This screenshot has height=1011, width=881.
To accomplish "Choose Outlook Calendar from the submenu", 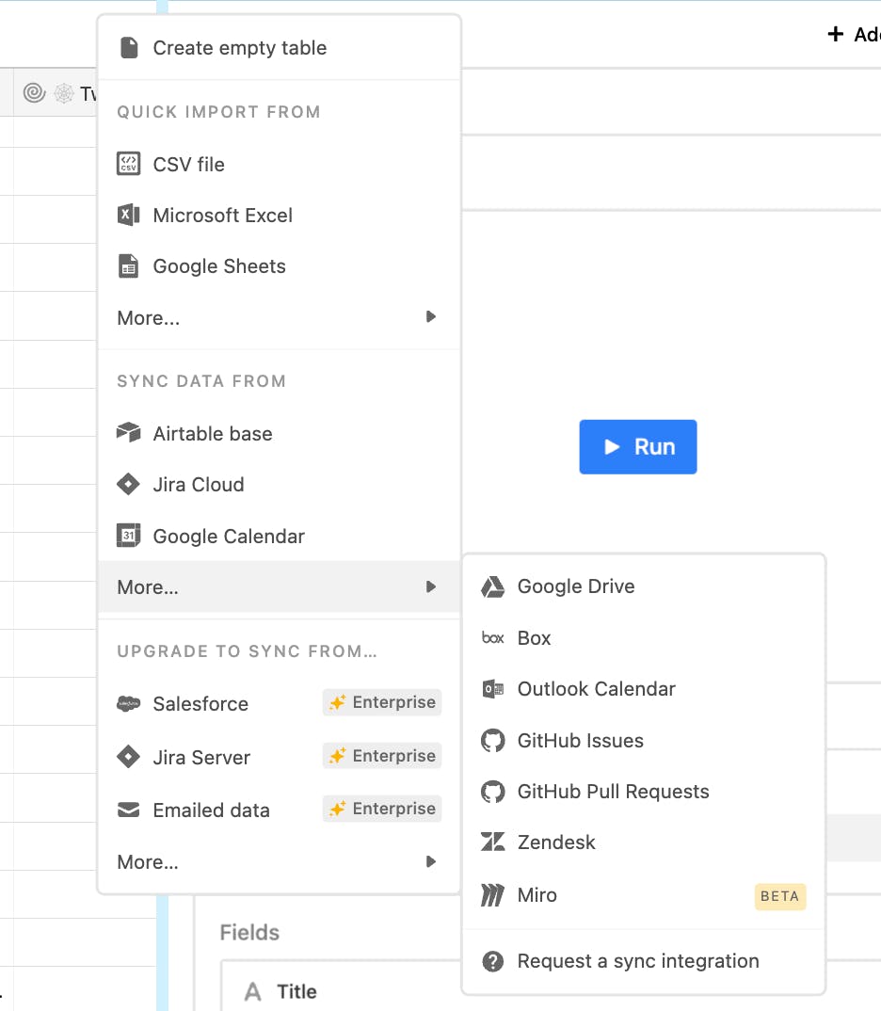I will point(644,689).
